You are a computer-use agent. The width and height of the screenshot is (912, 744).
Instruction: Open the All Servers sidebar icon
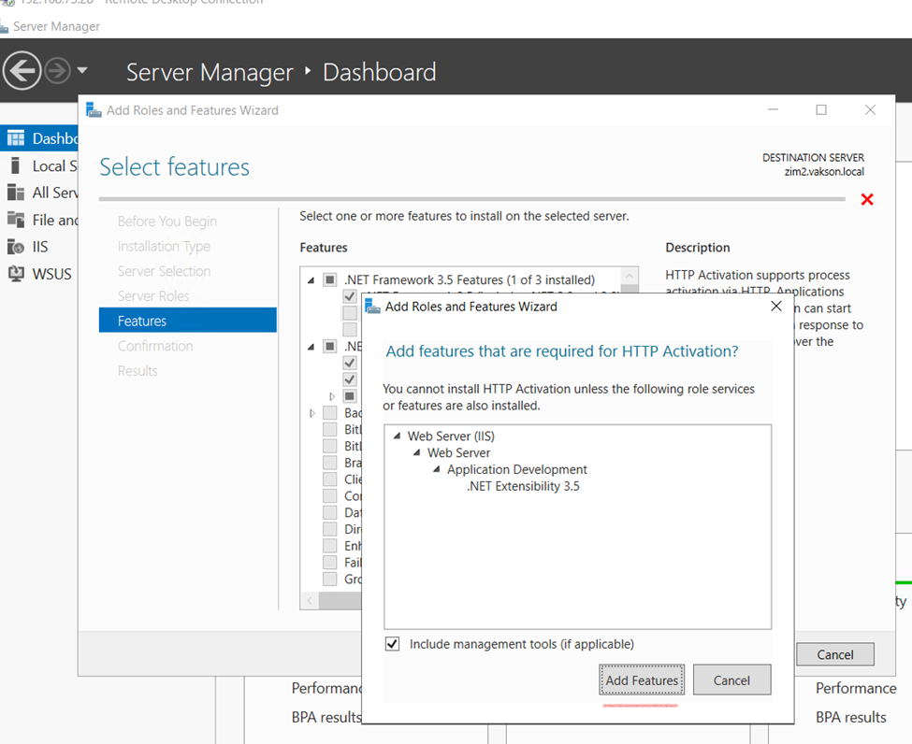click(x=15, y=193)
